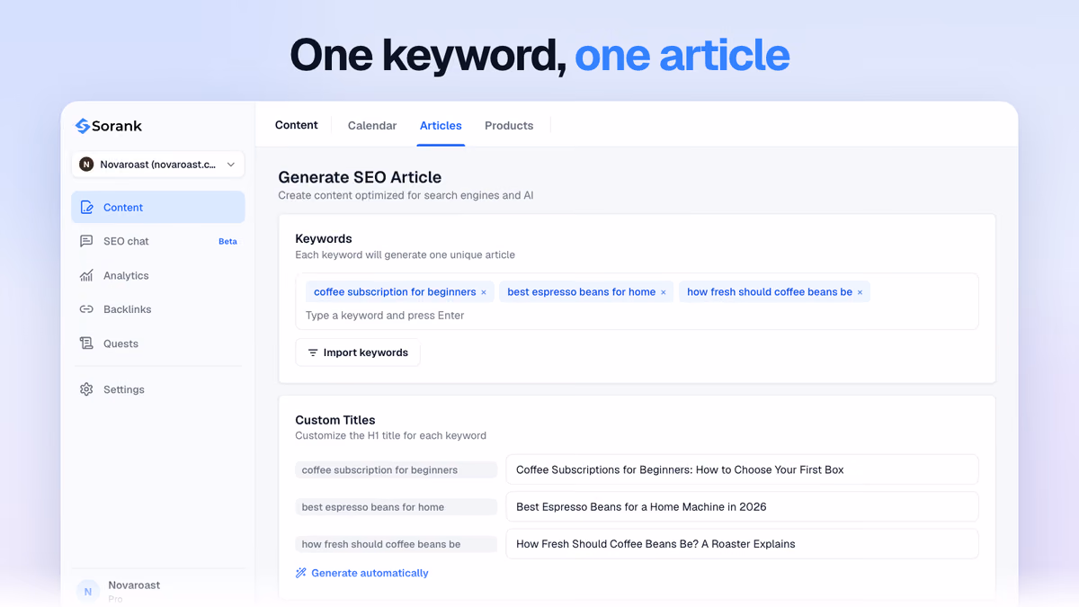Click the 'coffee subscription for beginners' keyword chip
This screenshot has width=1079, height=607.
pos(399,292)
